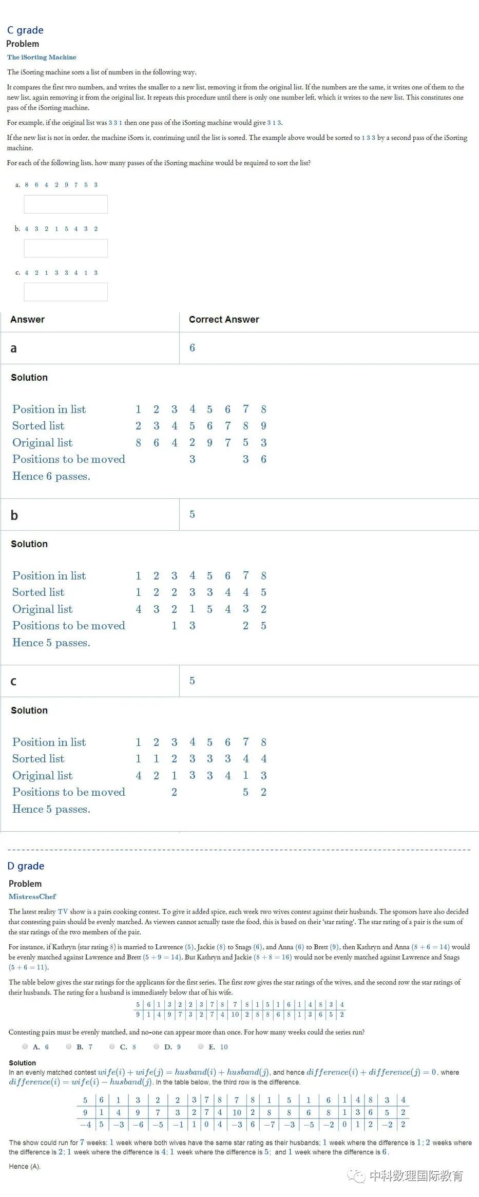The height and width of the screenshot is (1197, 479).
Task: Open the iSorting Machine title link
Action: coord(42,57)
